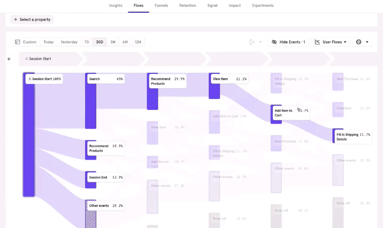
Task: Switch to the Experiments tab
Action: 263,5
